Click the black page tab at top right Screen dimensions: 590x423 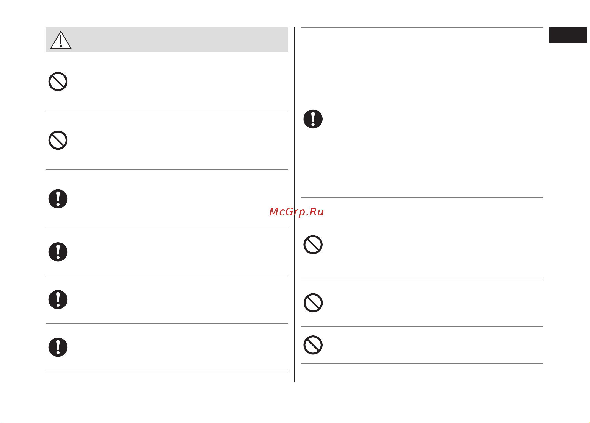point(568,35)
